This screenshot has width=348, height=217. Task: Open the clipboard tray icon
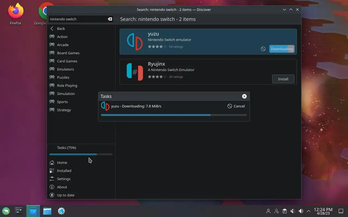284,211
